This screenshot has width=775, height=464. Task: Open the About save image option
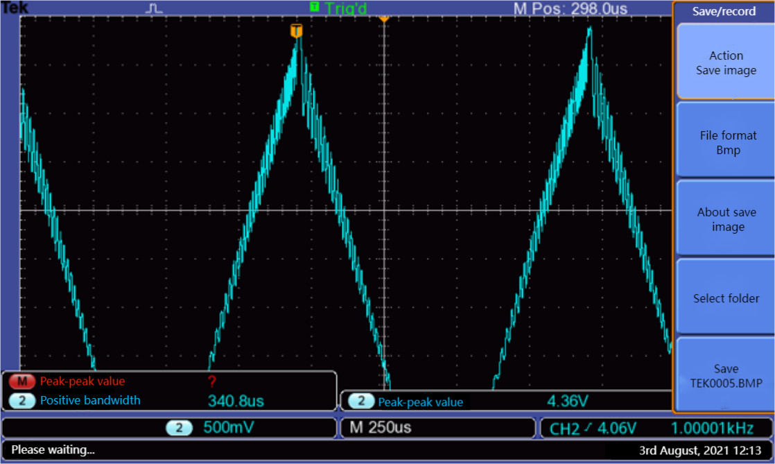(727, 220)
